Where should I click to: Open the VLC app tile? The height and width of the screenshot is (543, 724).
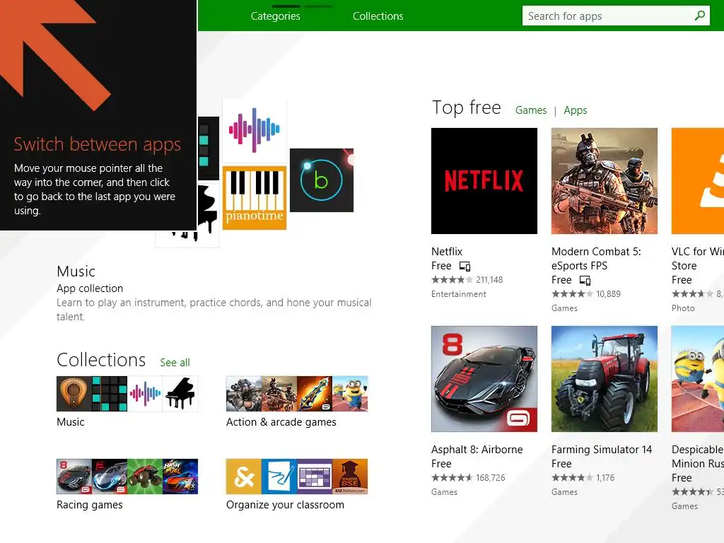point(698,181)
